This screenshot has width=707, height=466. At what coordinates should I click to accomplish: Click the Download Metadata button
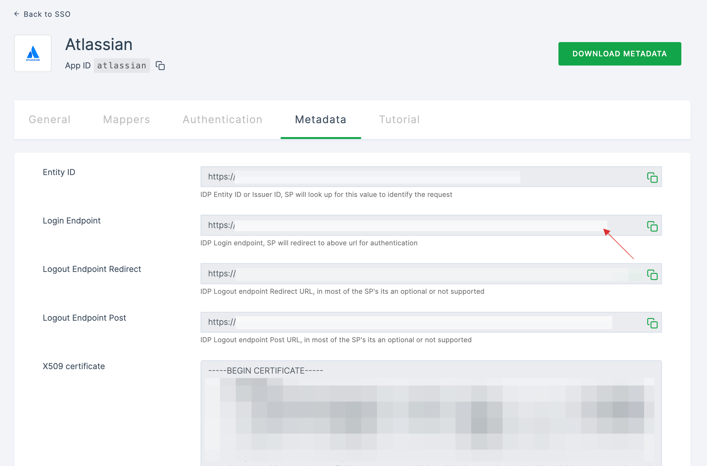pyautogui.click(x=620, y=54)
